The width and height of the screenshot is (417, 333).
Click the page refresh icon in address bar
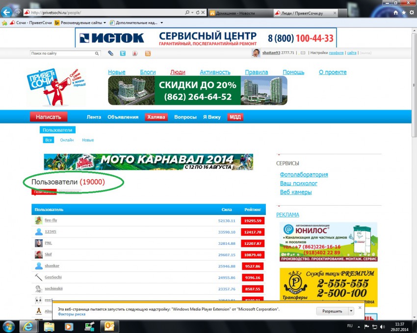[x=197, y=13]
